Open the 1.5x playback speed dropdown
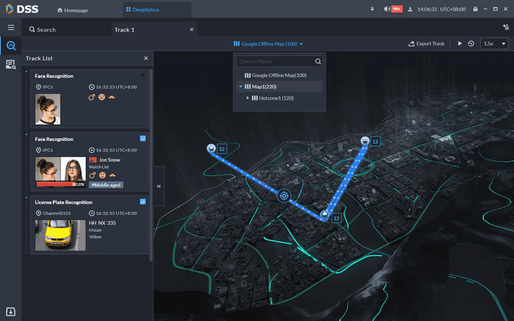Viewport: 514px width, 321px height. tap(494, 44)
